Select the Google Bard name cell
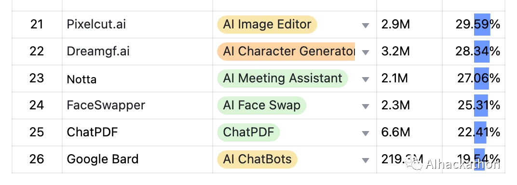The width and height of the screenshot is (517, 185). (x=137, y=159)
